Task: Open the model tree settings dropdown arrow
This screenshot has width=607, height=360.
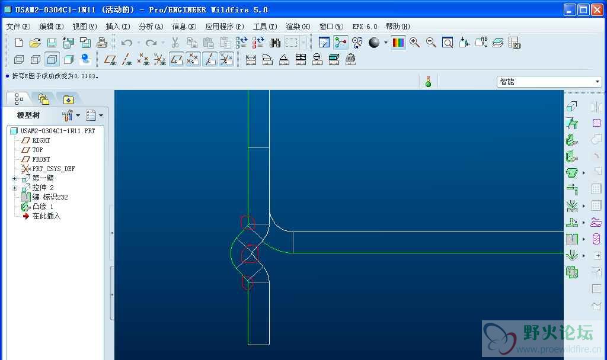Action: point(78,115)
